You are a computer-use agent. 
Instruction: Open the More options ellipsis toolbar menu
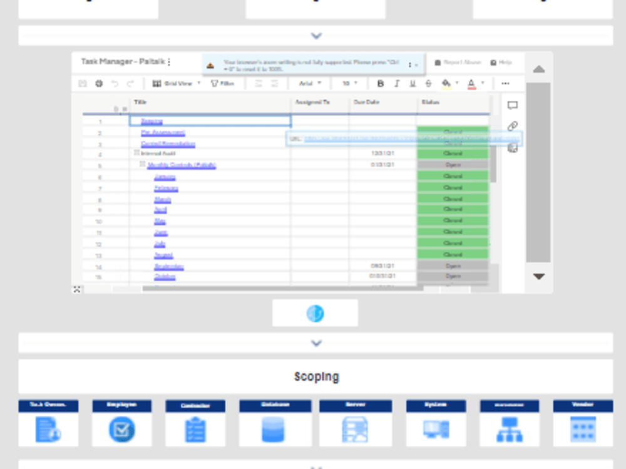504,83
